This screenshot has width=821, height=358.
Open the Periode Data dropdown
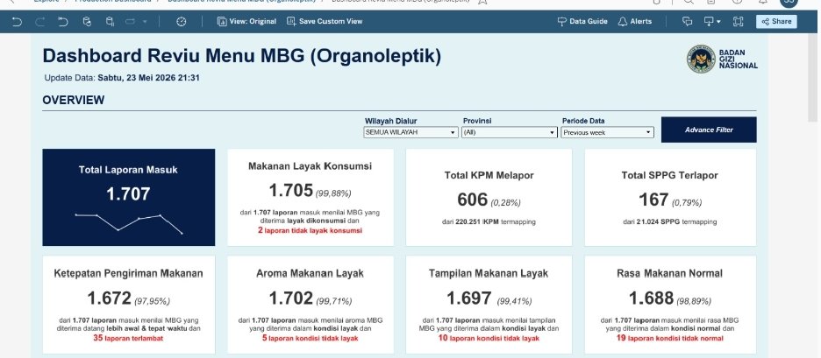tap(608, 133)
